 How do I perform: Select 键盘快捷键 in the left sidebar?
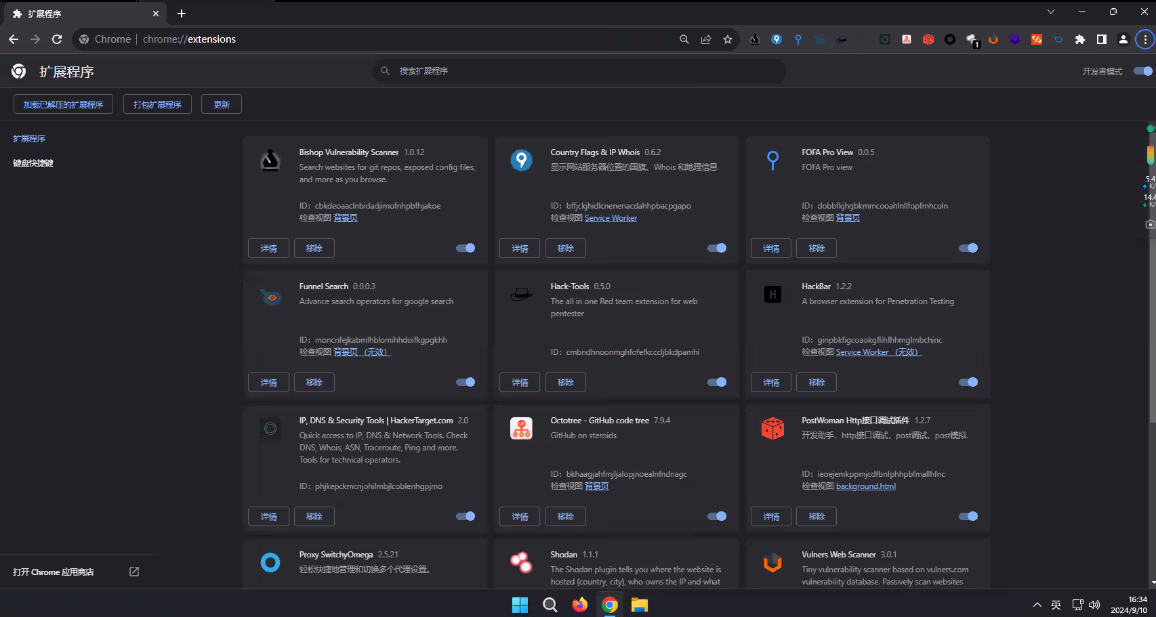coord(33,163)
